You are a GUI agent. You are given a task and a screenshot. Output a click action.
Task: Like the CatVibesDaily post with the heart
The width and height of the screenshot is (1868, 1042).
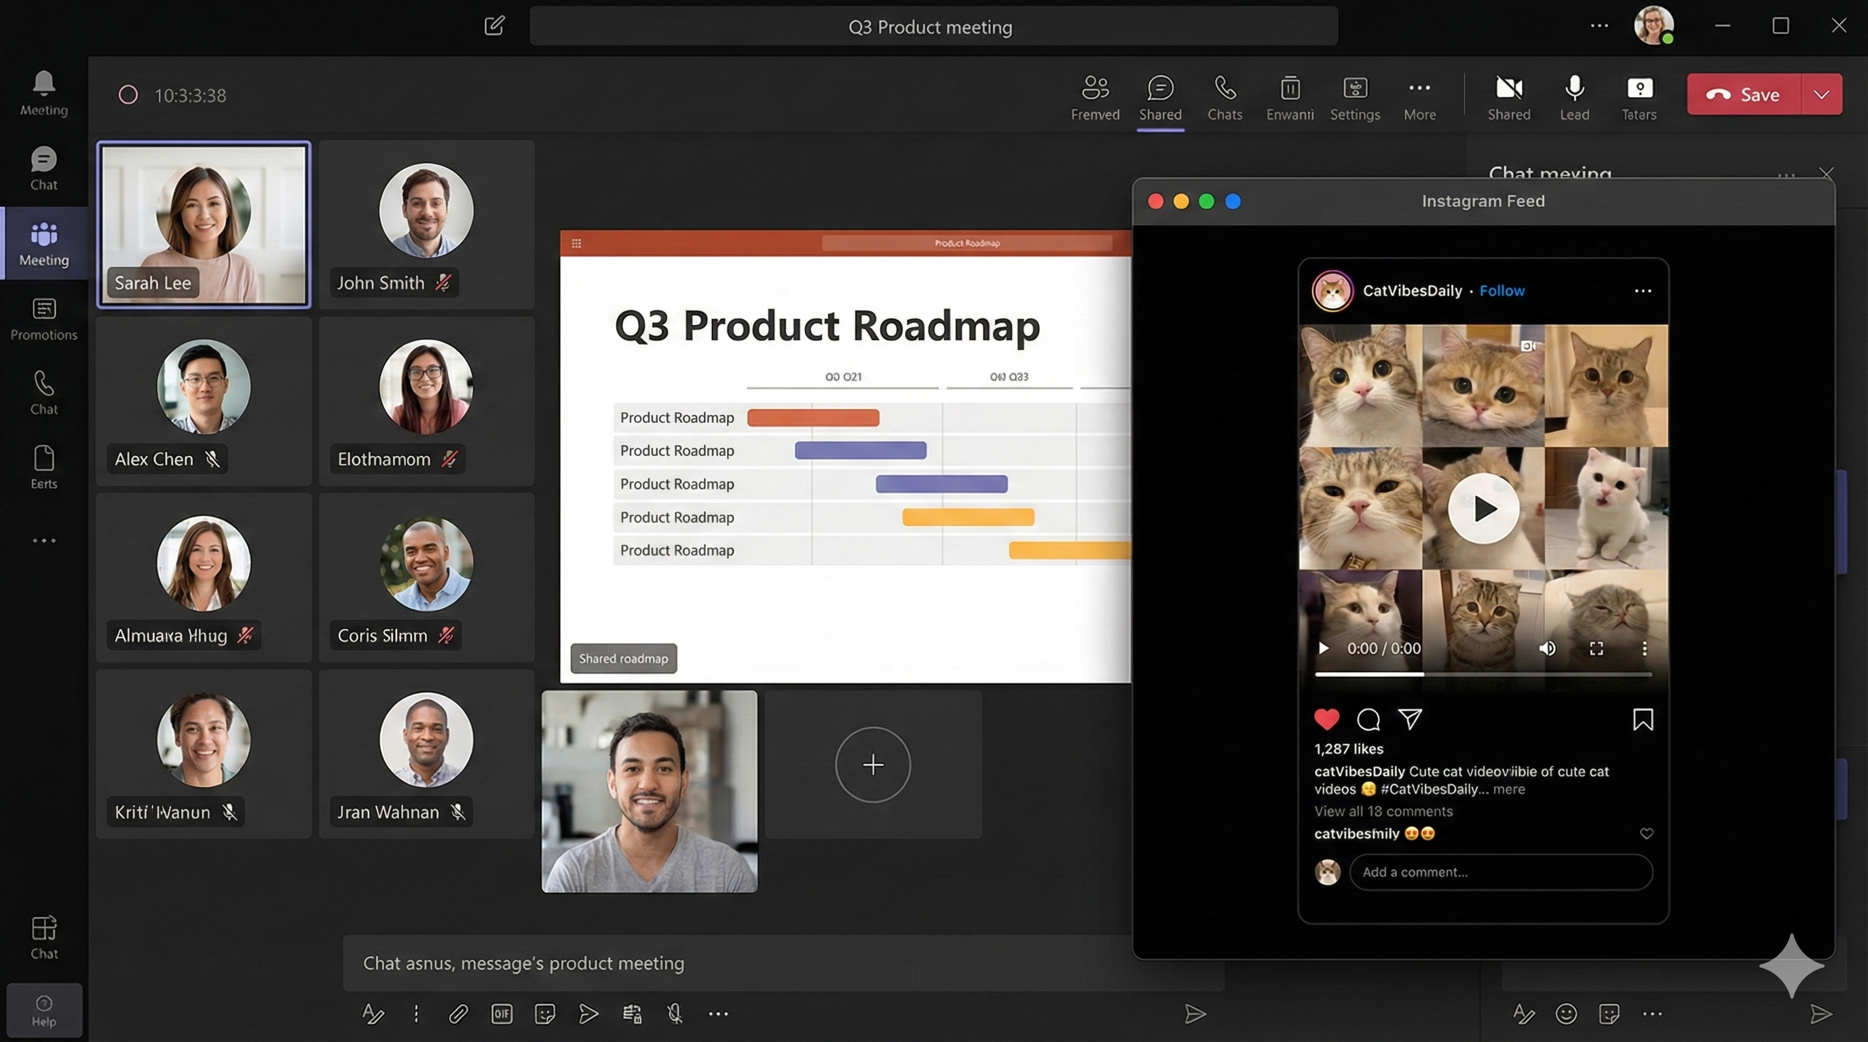point(1328,719)
